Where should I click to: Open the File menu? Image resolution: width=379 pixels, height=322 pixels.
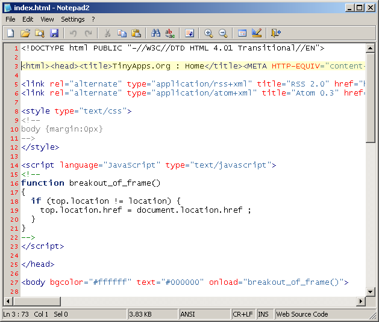click(10, 19)
